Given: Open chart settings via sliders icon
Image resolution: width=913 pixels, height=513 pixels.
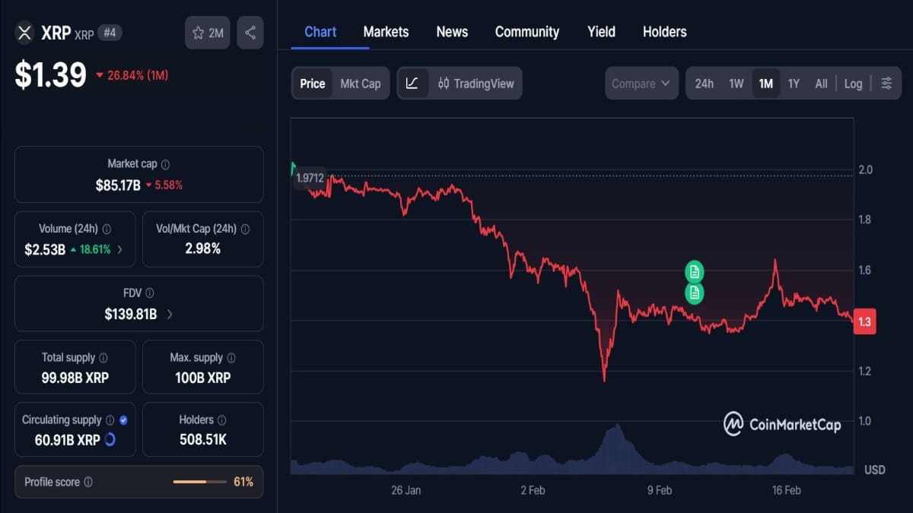Looking at the screenshot, I should tap(887, 84).
